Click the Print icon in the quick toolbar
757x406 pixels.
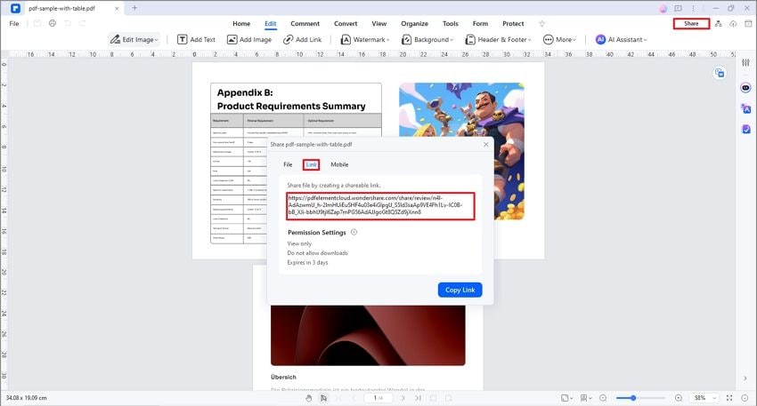(53, 23)
